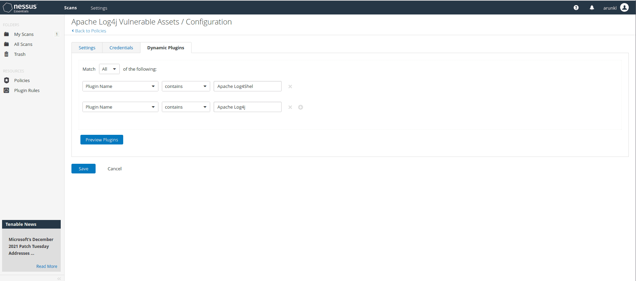Click the Policies shield icon
This screenshot has height=281, width=636.
click(x=6, y=80)
